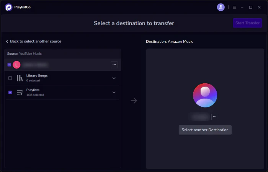Click the 'Destination: Amazon Music' label
Screen dimensions: 268x172
tap(170, 41)
